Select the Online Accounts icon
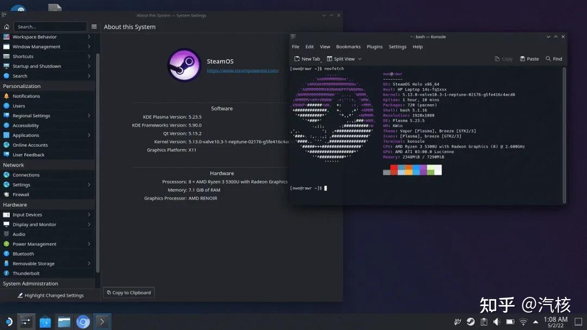The height and width of the screenshot is (330, 587). [x=7, y=144]
